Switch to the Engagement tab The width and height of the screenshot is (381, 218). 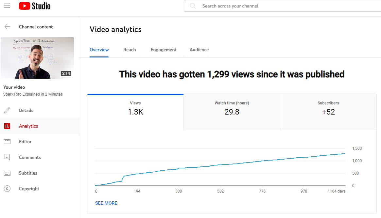tap(164, 50)
